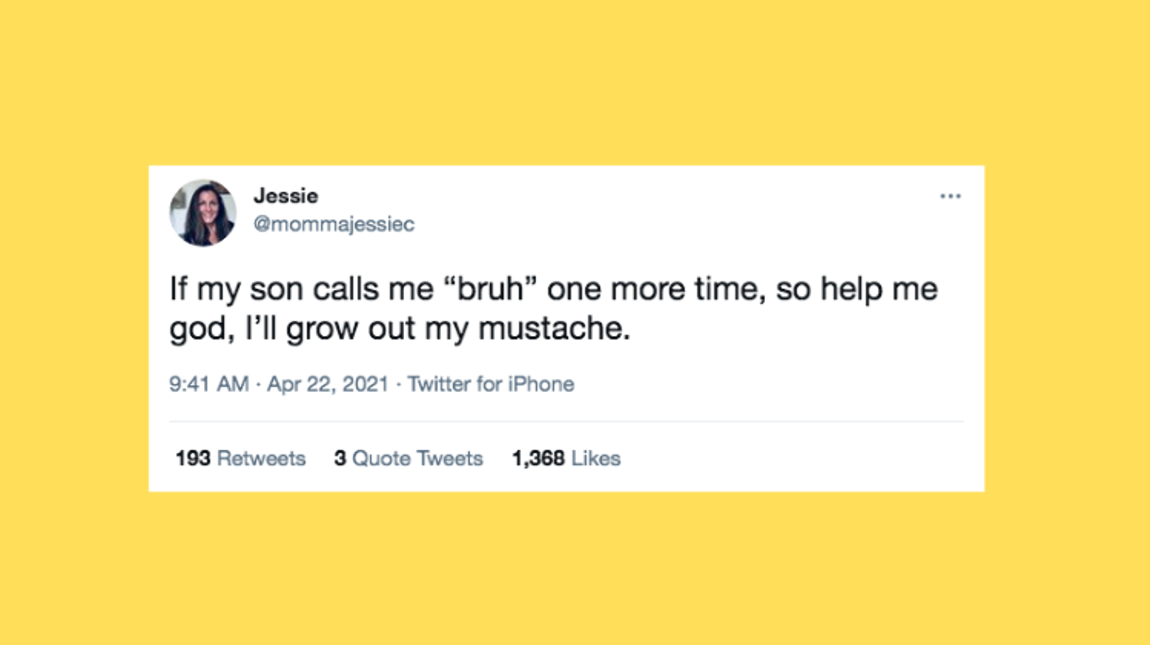Show the 1,368 Likes list

tap(566, 459)
